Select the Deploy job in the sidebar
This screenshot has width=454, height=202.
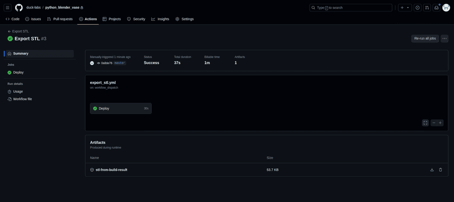point(18,73)
